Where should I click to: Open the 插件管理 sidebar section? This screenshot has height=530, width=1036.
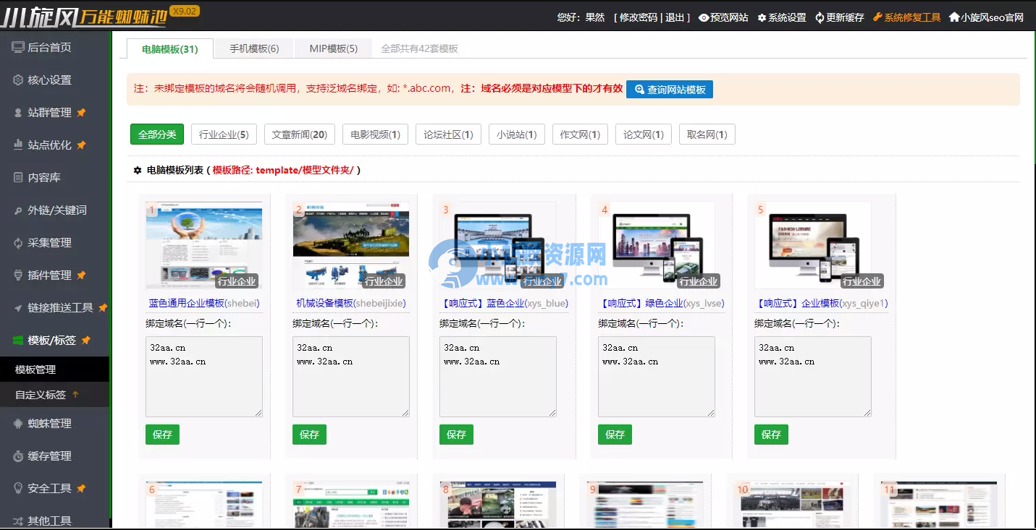pos(47,275)
